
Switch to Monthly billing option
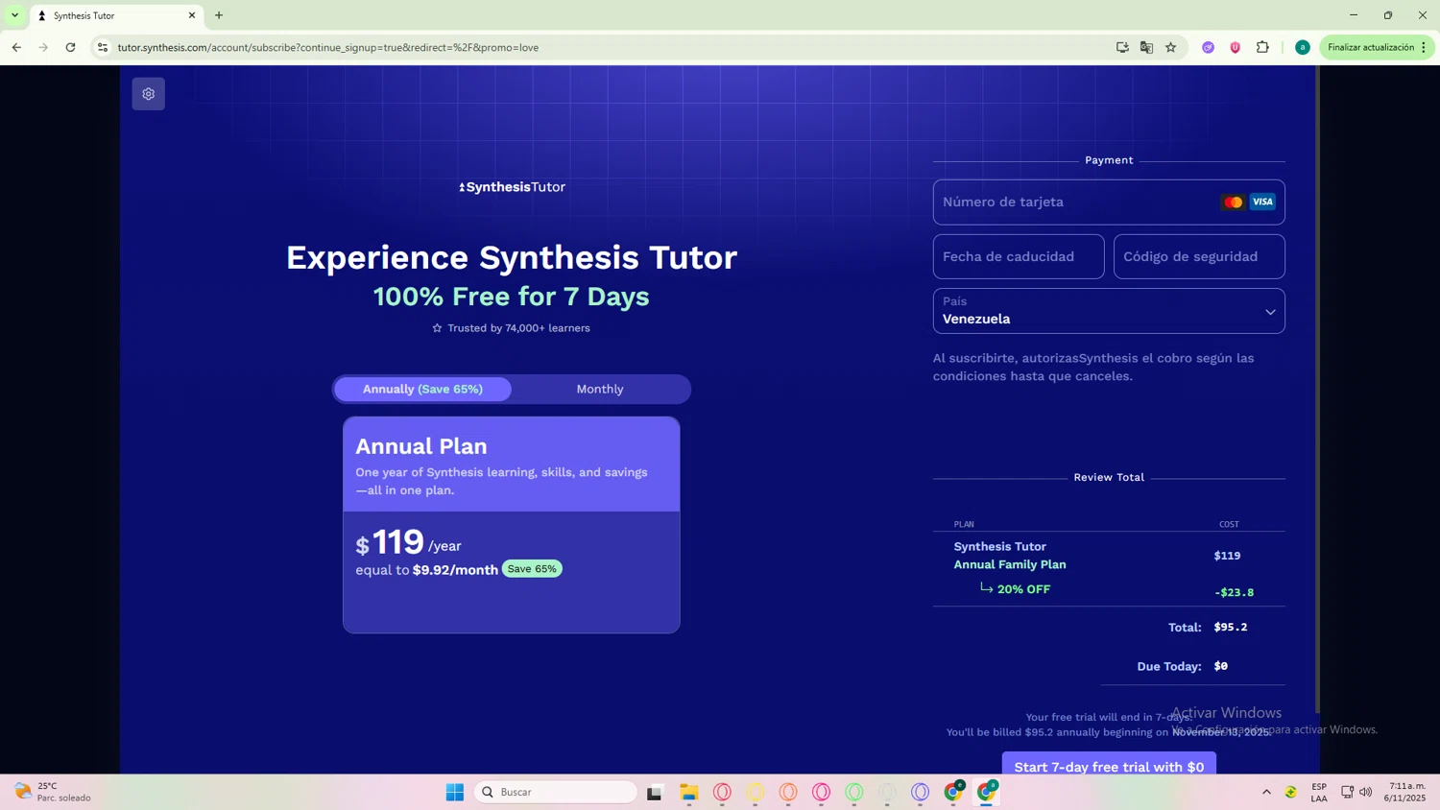pyautogui.click(x=600, y=389)
